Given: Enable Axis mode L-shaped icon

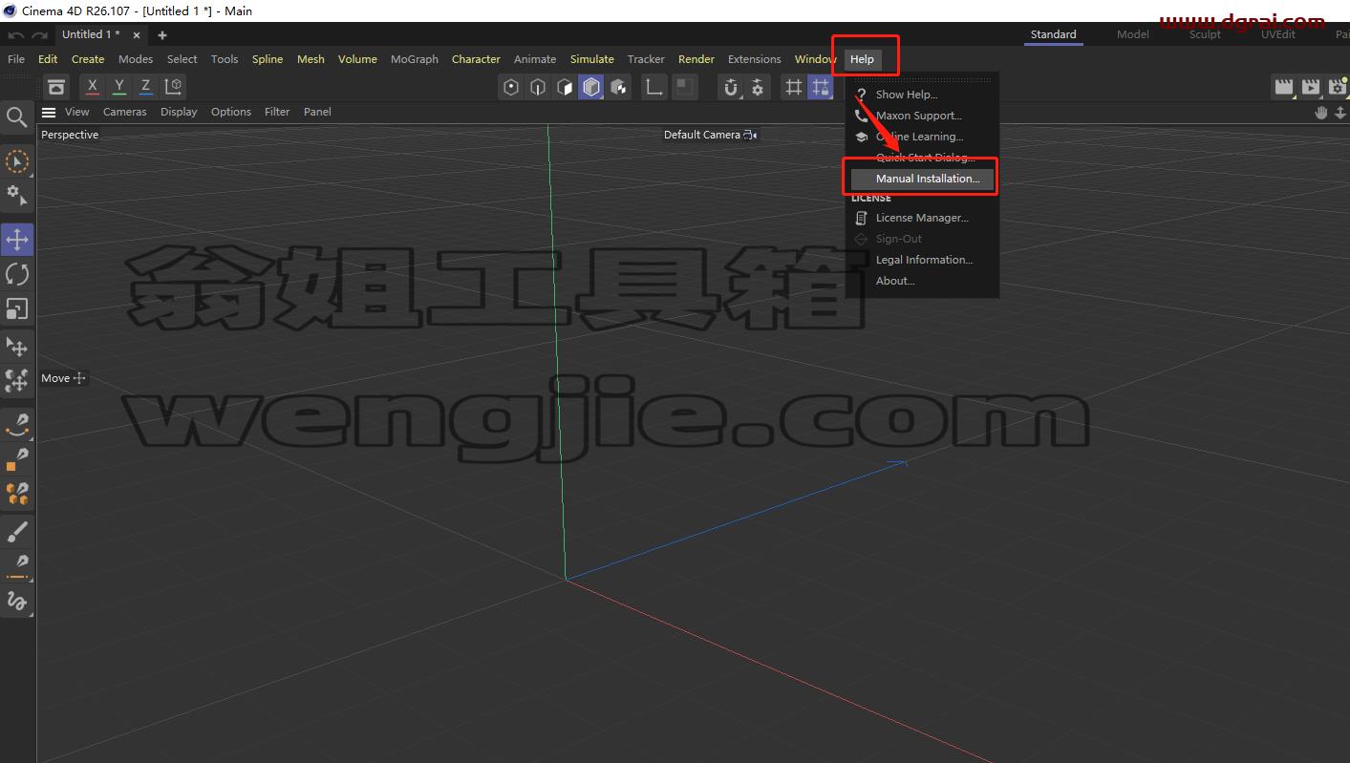Looking at the screenshot, I should (x=654, y=88).
